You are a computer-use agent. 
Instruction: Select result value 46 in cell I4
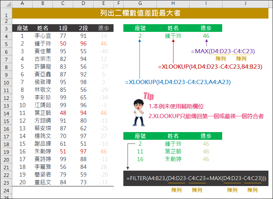coord(206,36)
